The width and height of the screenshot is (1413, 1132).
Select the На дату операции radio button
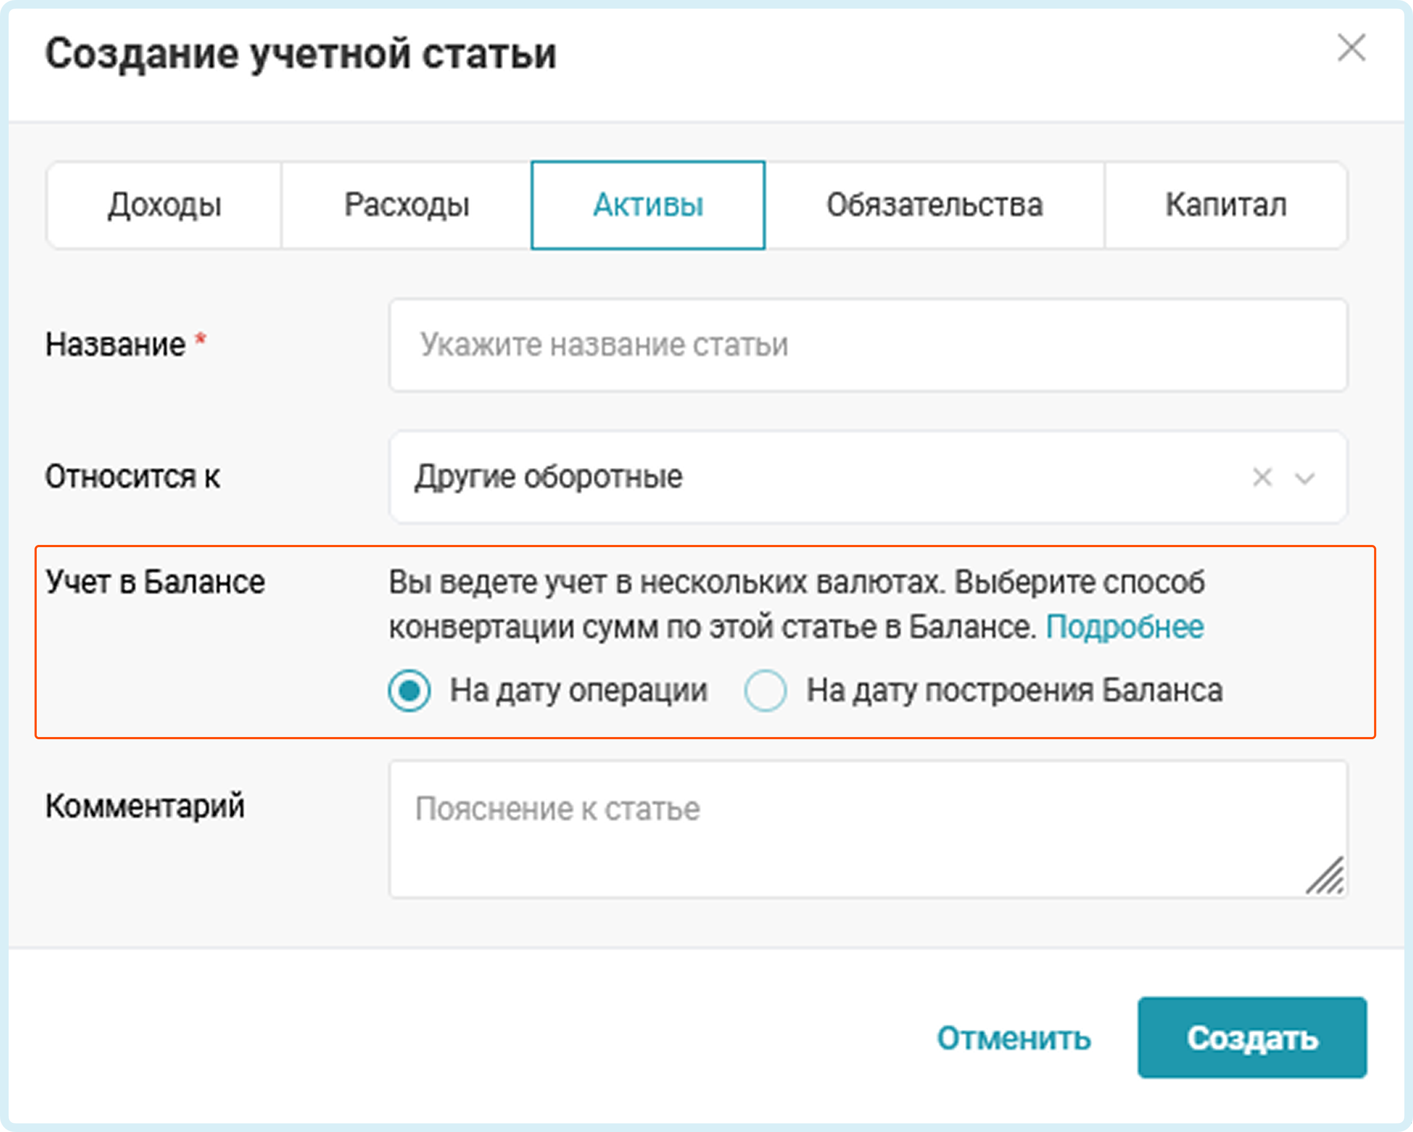point(409,691)
